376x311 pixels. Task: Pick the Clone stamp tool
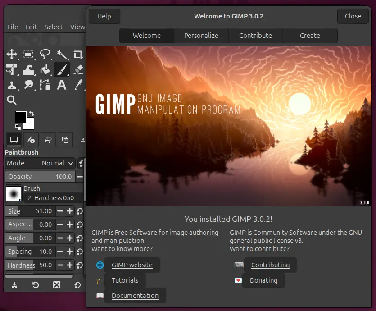[x=12, y=85]
